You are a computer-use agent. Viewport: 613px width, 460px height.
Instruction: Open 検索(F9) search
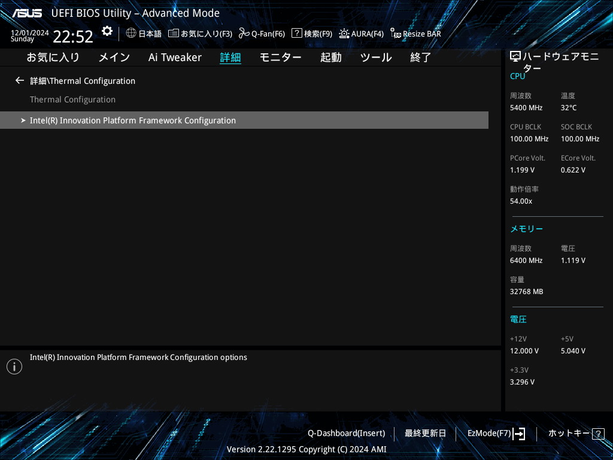click(x=318, y=34)
